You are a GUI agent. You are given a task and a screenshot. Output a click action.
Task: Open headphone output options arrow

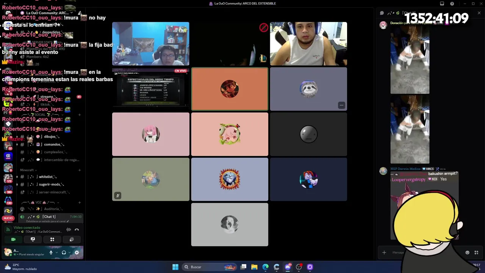coord(69,253)
